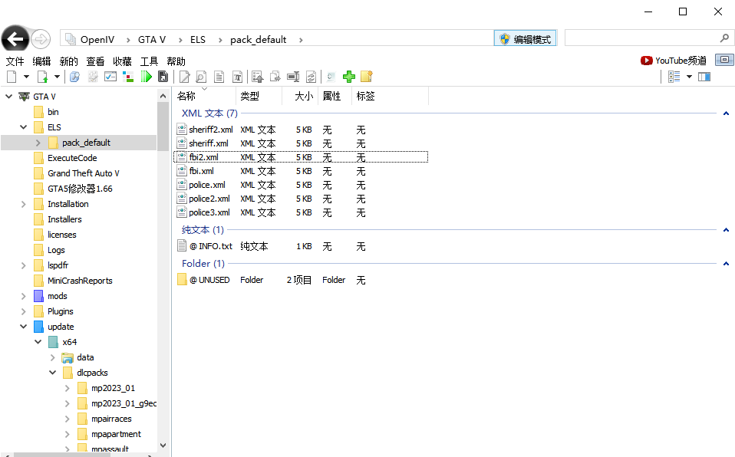Image resolution: width=735 pixels, height=457 pixels.
Task: Click the rename toolbar icon
Action: pyautogui.click(x=293, y=77)
